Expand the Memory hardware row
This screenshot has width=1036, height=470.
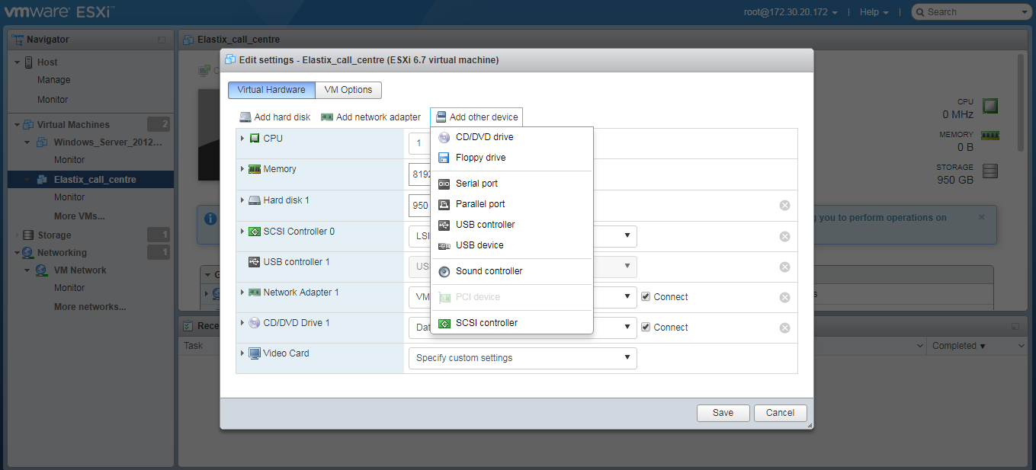(242, 169)
